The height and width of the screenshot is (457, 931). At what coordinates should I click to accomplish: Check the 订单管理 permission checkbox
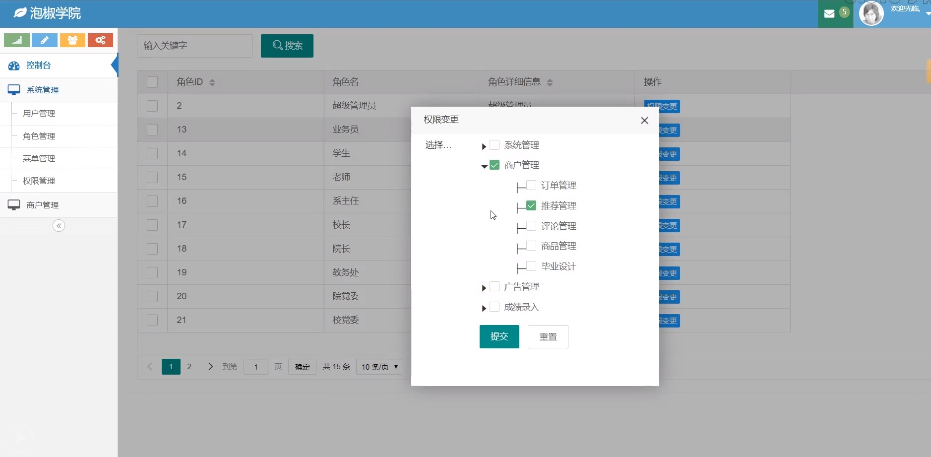tap(530, 185)
